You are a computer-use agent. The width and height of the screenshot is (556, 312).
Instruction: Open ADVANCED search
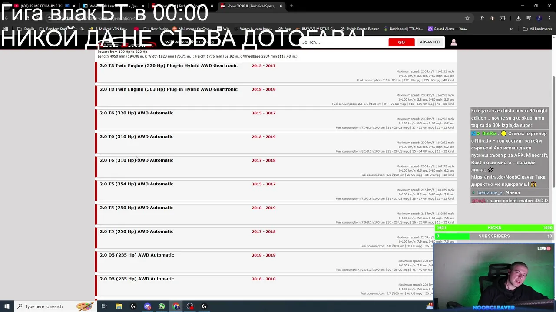(x=430, y=42)
